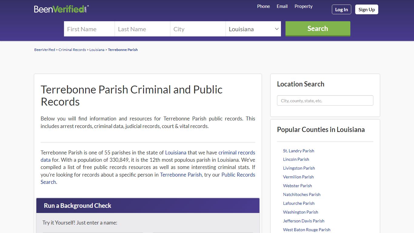Click the Log In button
414x233 pixels.
pos(342,9)
